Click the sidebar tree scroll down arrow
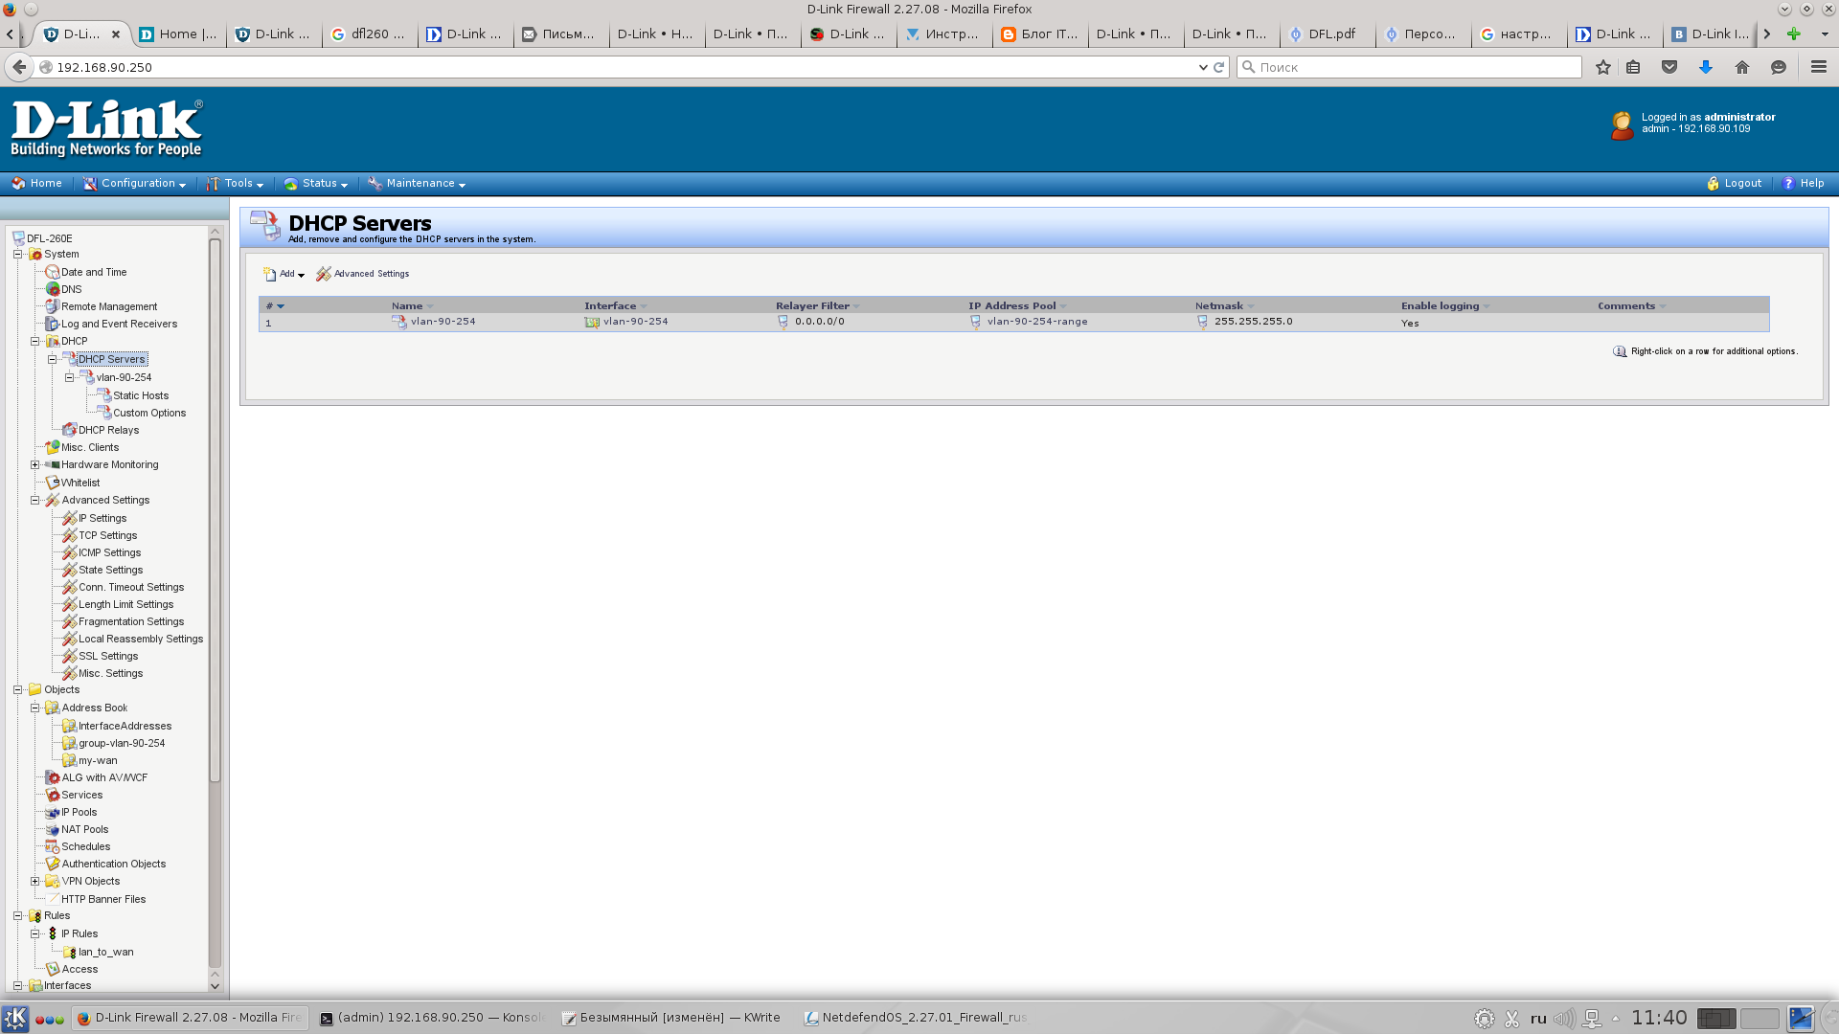Viewport: 1839px width, 1034px height. pyautogui.click(x=215, y=985)
